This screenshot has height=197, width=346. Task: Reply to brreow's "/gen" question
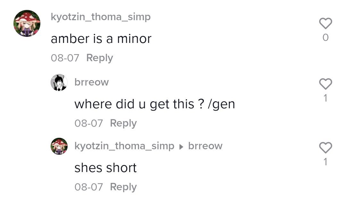tap(123, 123)
